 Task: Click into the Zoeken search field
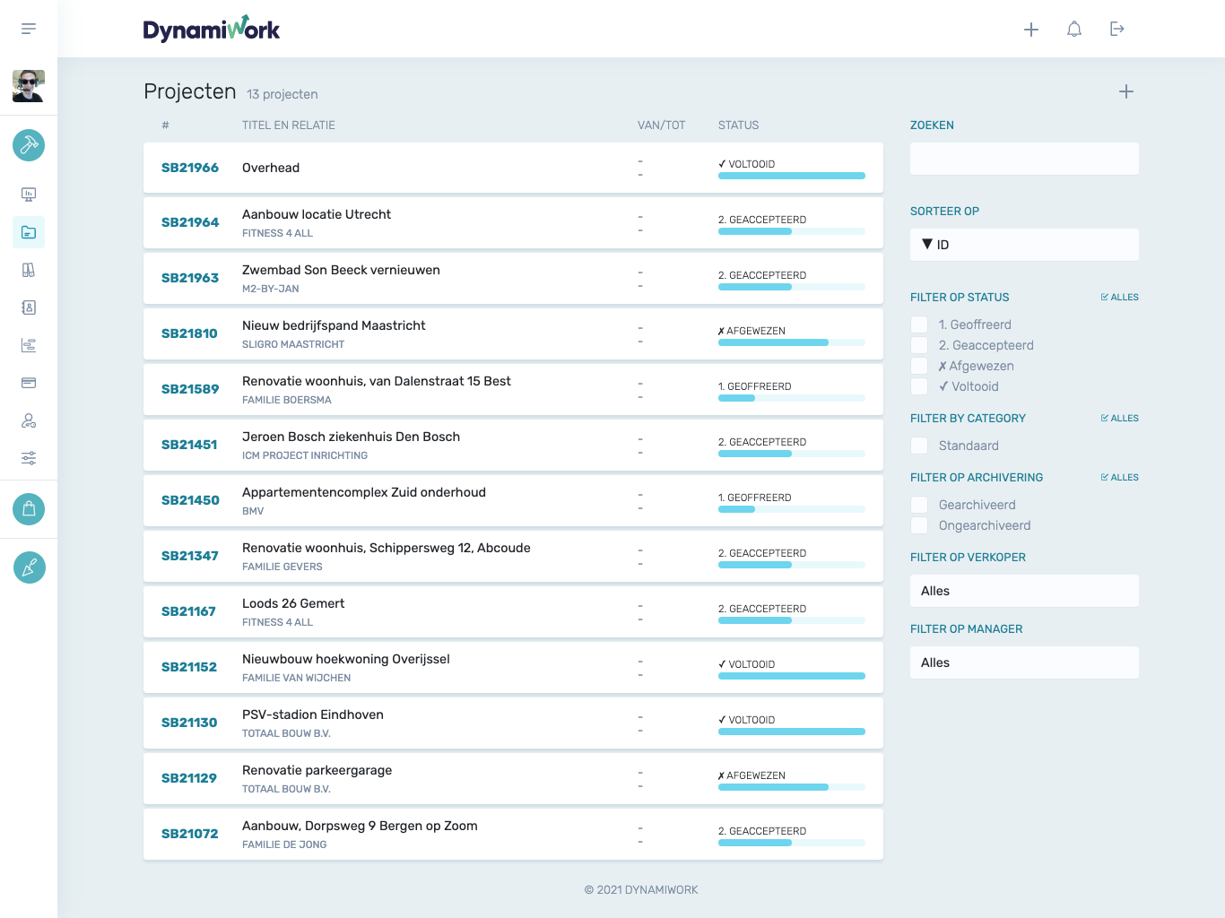click(x=1024, y=159)
